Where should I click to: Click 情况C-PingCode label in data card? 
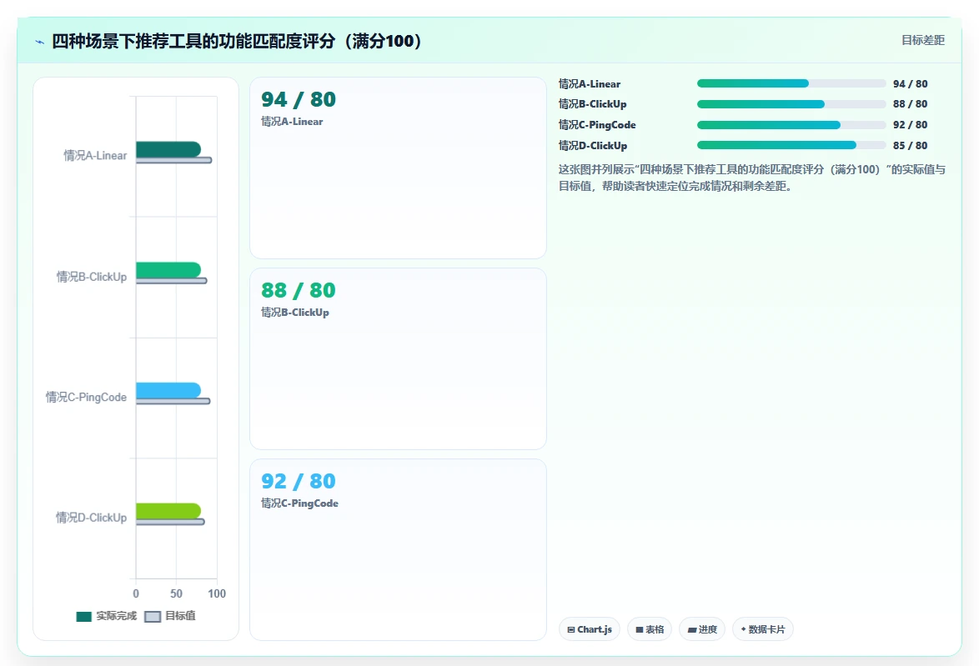(x=299, y=503)
